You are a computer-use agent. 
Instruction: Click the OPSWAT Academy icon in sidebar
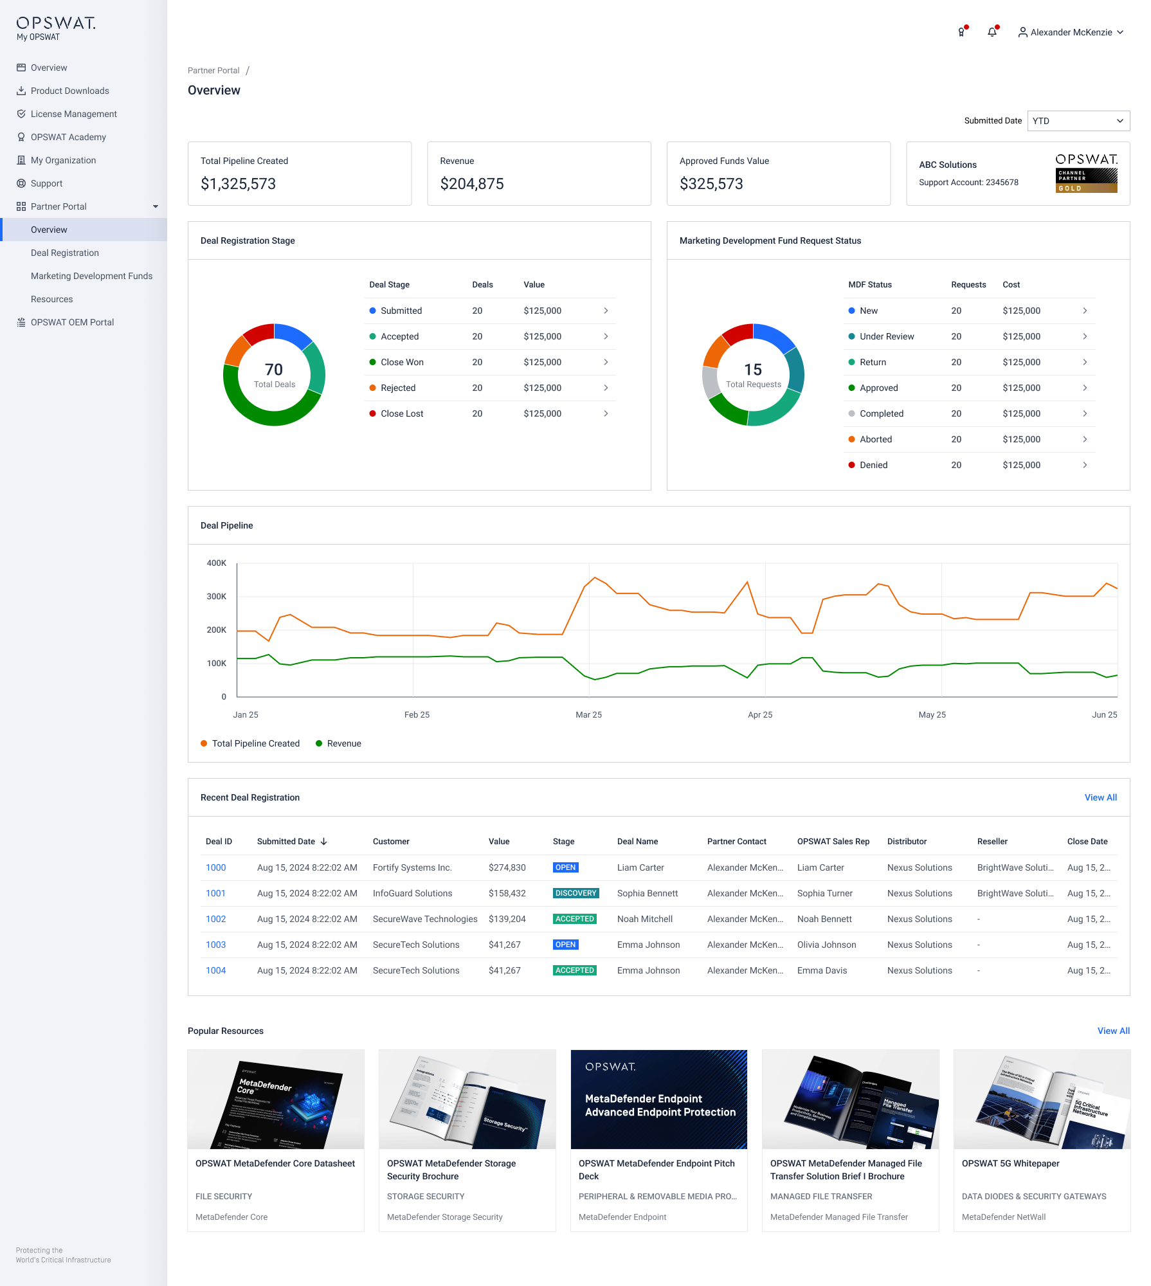pyautogui.click(x=21, y=137)
